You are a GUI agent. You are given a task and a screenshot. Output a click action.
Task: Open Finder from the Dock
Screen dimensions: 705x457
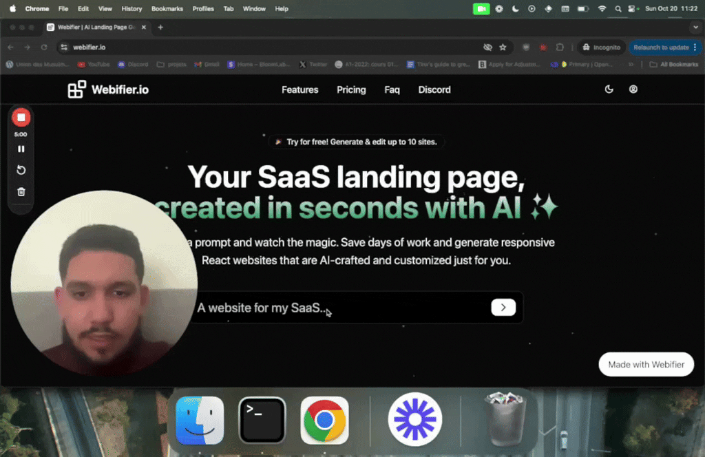(200, 420)
